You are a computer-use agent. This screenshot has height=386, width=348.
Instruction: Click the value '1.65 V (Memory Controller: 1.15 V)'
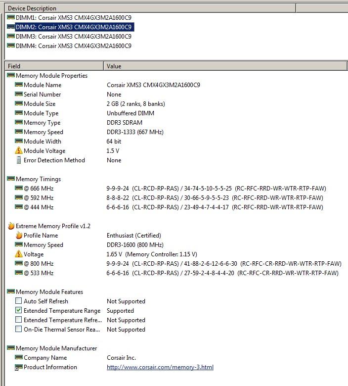(x=152, y=254)
